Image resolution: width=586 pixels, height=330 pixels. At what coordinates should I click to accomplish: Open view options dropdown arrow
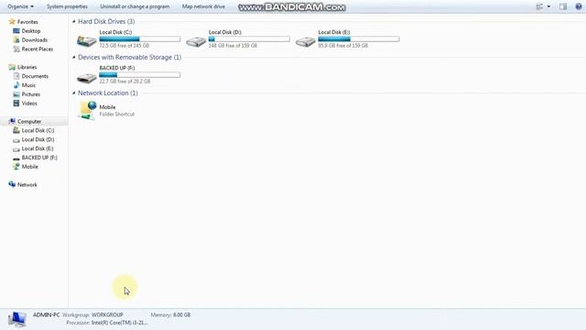pyautogui.click(x=548, y=6)
